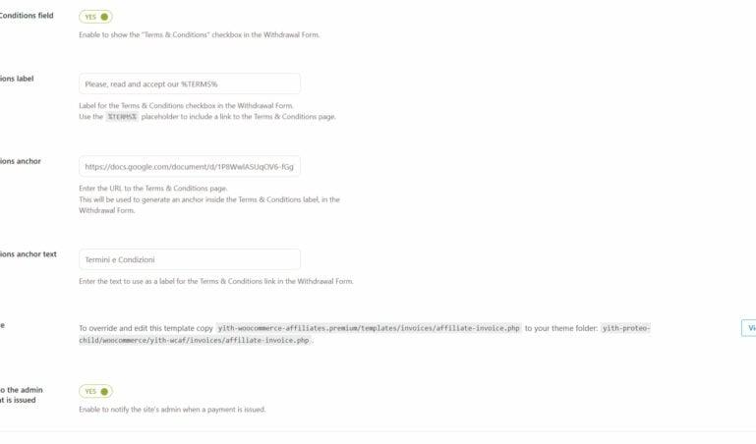Click the Conditions label setting title
756x444 pixels.
coord(17,79)
